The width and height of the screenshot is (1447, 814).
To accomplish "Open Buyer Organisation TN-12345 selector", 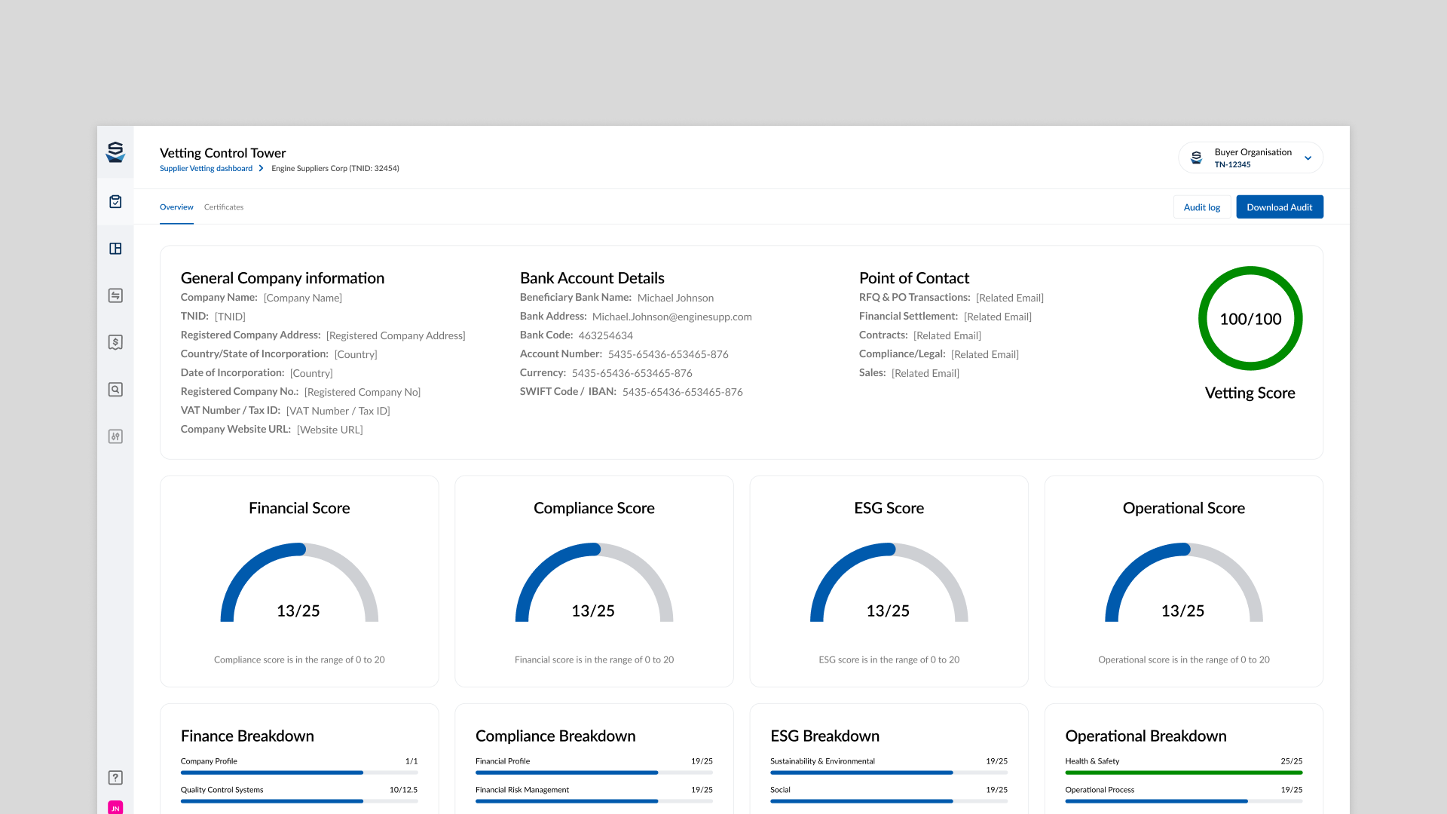I will (x=1250, y=158).
